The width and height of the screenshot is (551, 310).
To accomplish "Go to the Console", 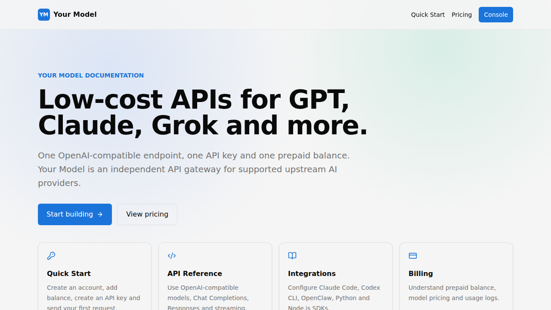I will (496, 15).
